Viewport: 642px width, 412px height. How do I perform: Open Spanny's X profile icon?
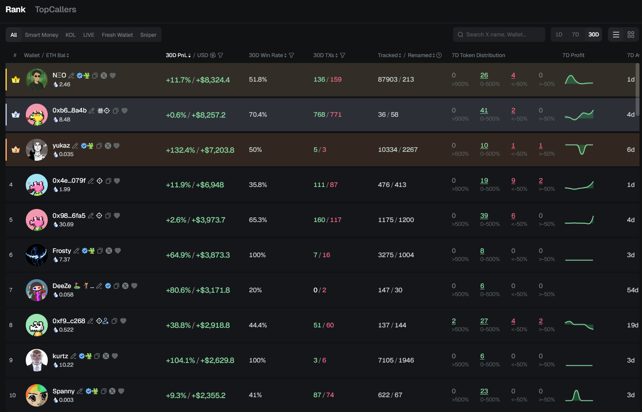tap(112, 391)
